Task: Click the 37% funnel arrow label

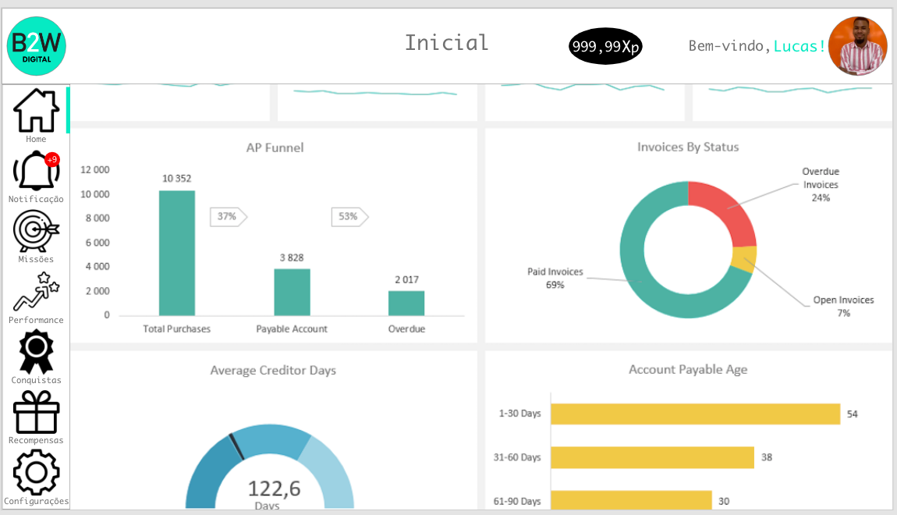Action: tap(228, 216)
